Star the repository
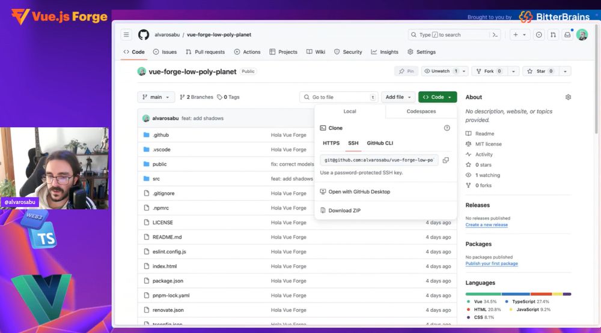Image resolution: width=601 pixels, height=333 pixels. [x=540, y=71]
